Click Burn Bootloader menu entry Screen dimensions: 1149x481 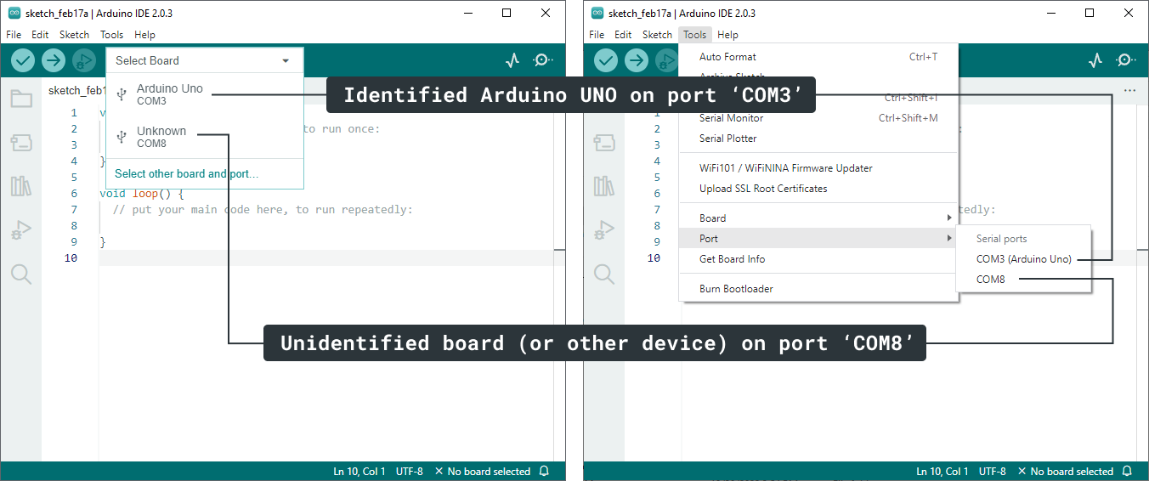pos(736,289)
